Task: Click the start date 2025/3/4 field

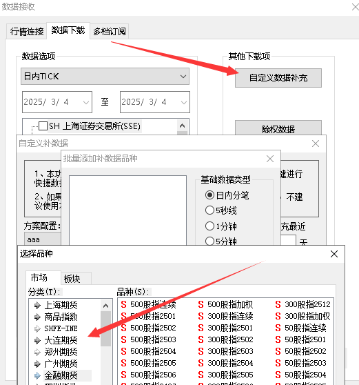Action: (57, 102)
